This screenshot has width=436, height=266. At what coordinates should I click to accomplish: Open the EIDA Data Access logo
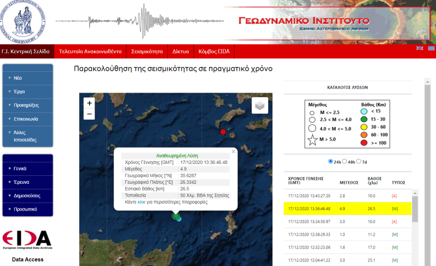(x=27, y=240)
